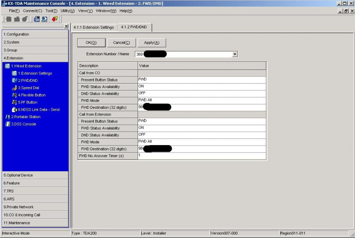Open the View menu
Image resolution: width=355 pixels, height=238 pixels.
point(85,11)
